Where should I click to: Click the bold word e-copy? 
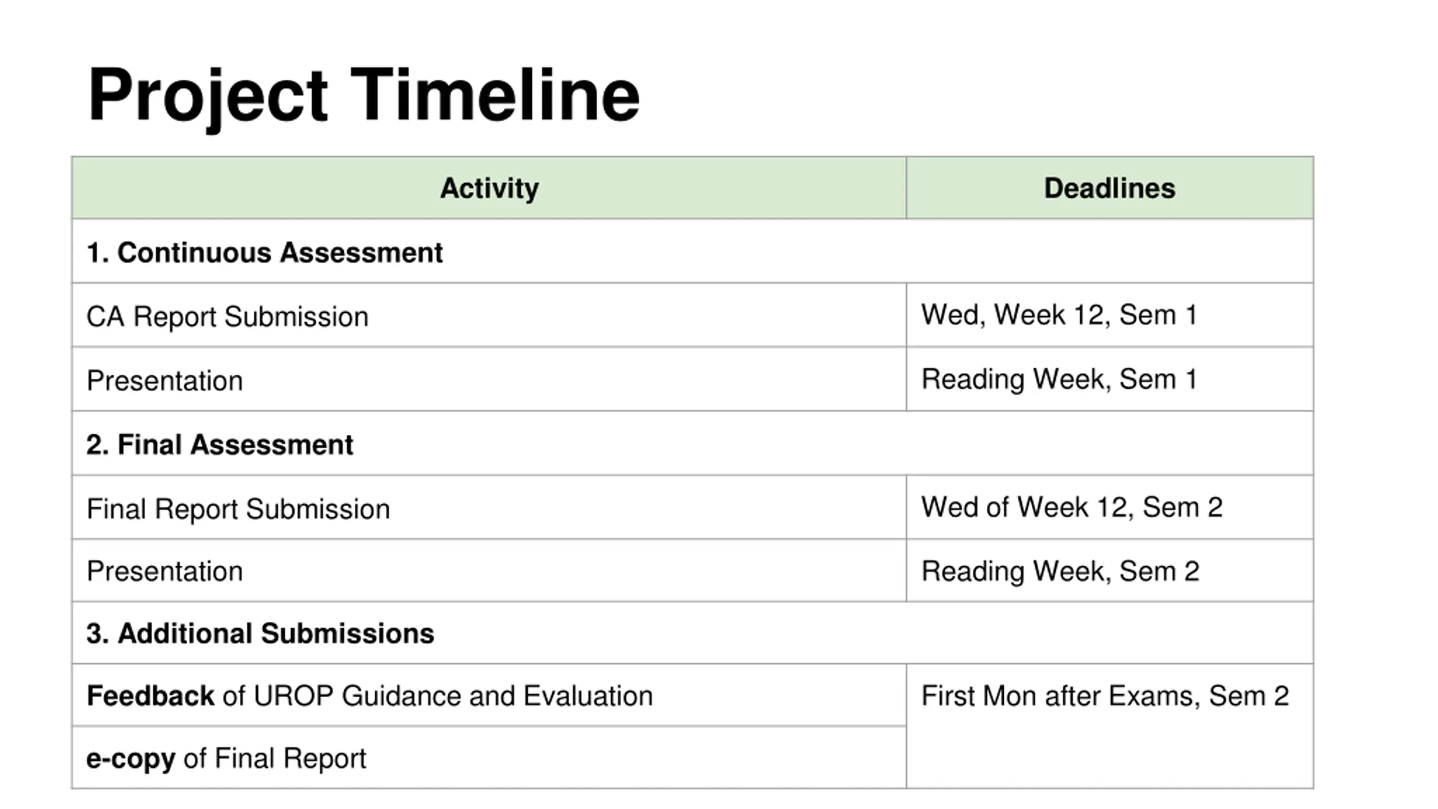click(130, 759)
